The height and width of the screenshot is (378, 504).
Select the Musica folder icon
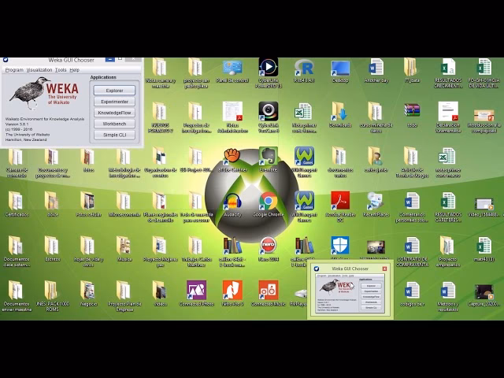(x=124, y=249)
